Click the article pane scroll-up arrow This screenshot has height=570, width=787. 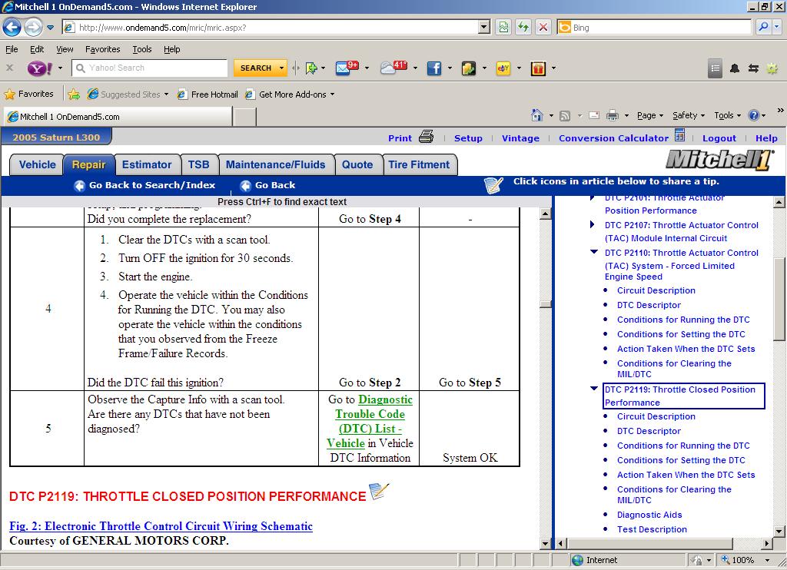pos(546,214)
